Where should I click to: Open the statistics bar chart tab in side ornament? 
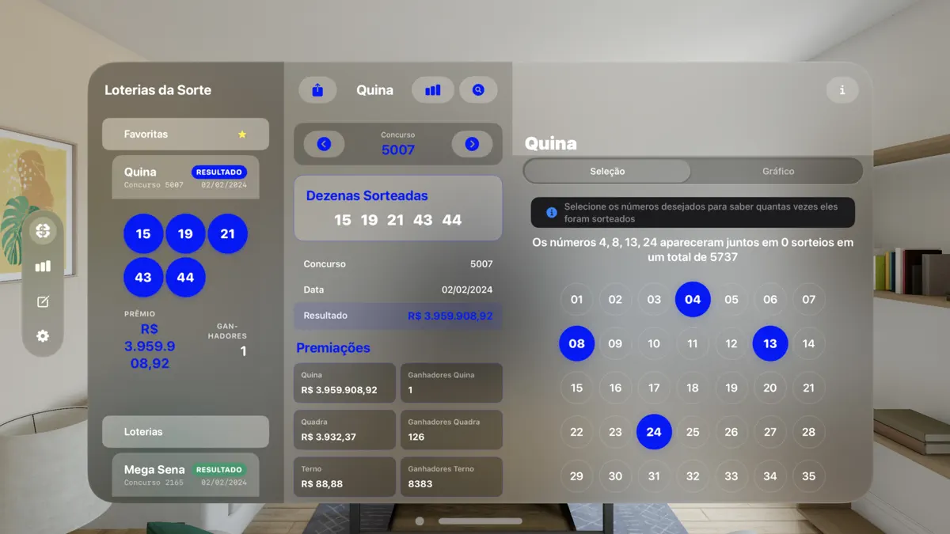[x=43, y=267]
